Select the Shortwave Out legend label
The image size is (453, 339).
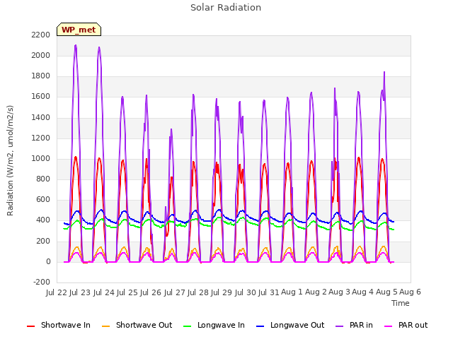point(144,325)
